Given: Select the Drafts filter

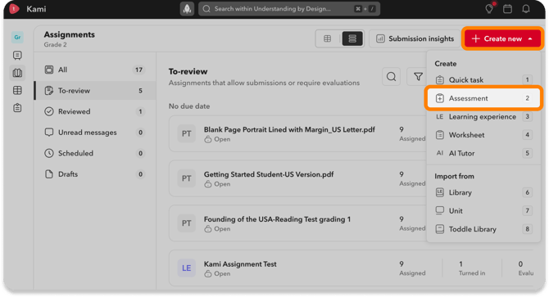Looking at the screenshot, I should [94, 174].
